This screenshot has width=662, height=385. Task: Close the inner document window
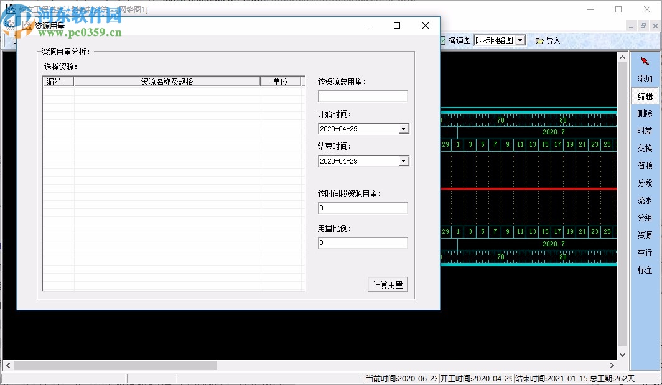pyautogui.click(x=655, y=26)
